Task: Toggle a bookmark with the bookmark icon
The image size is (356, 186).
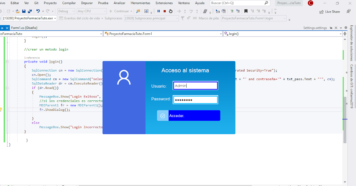Action: (x=246, y=11)
